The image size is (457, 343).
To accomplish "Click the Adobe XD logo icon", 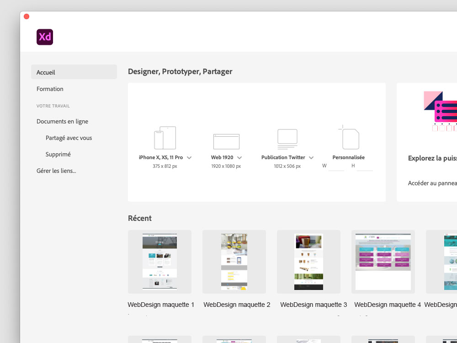I will pos(45,37).
